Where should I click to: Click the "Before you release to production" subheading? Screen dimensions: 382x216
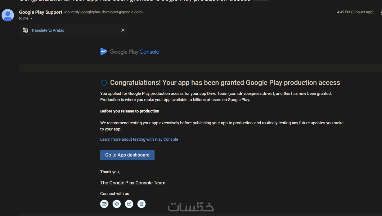click(x=130, y=111)
